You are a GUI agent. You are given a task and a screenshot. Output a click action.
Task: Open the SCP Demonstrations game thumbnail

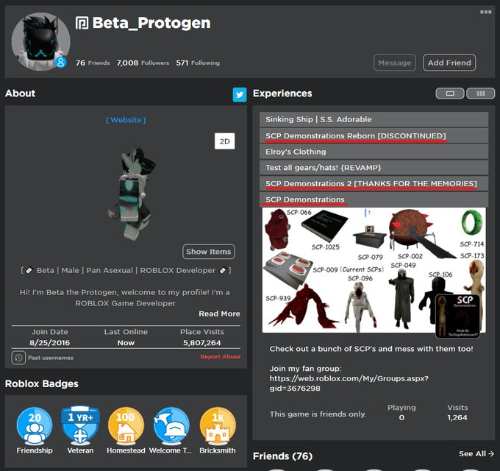tap(374, 270)
